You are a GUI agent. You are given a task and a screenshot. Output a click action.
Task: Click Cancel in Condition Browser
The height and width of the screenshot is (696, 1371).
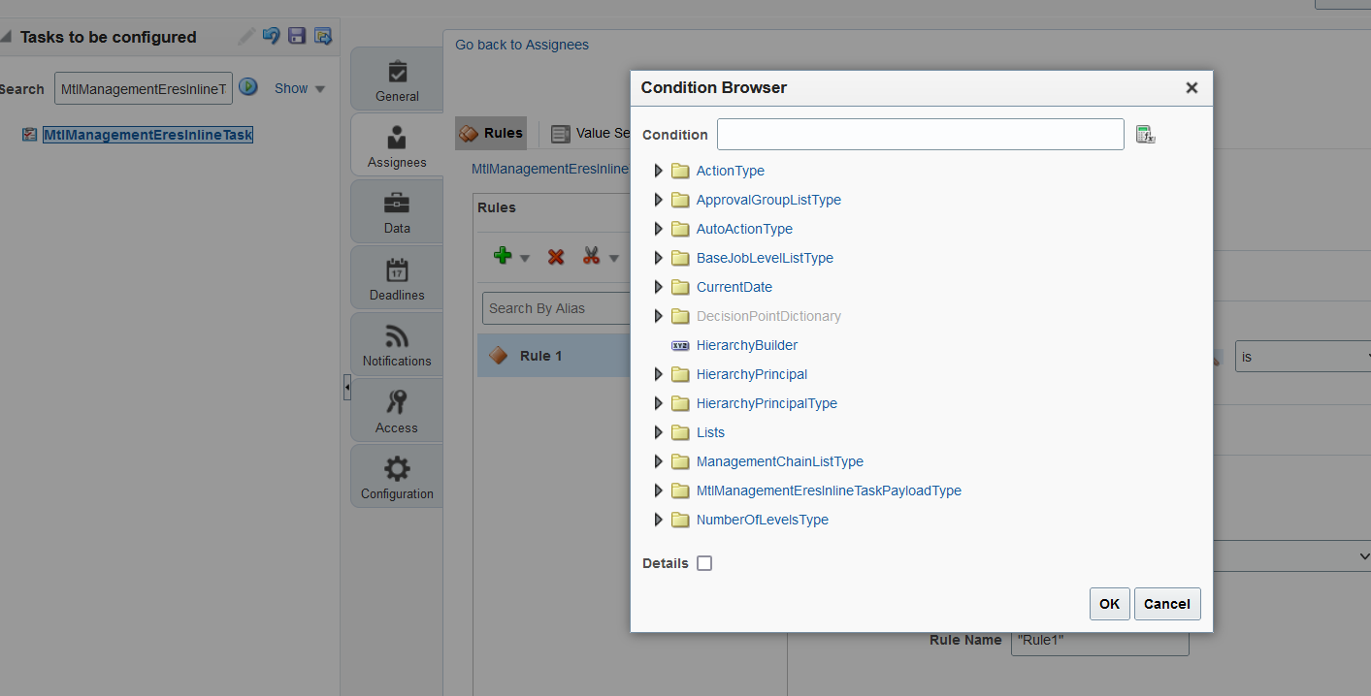point(1166,603)
